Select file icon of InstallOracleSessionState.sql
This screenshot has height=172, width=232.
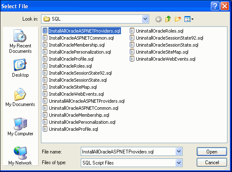45,80
